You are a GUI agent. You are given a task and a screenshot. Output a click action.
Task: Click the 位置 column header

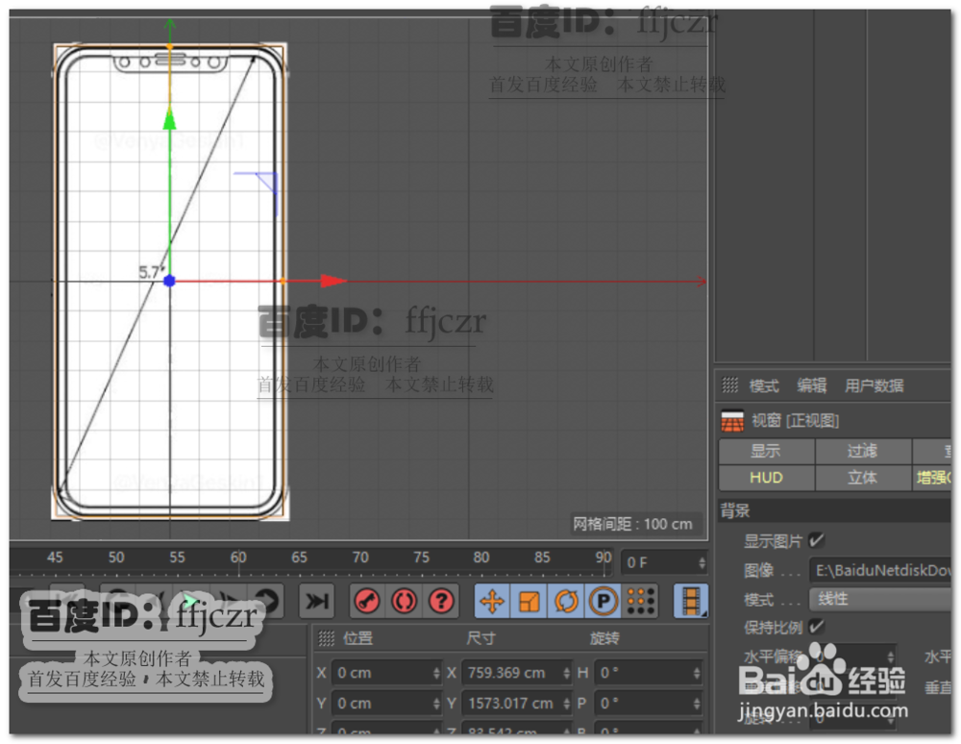[357, 638]
